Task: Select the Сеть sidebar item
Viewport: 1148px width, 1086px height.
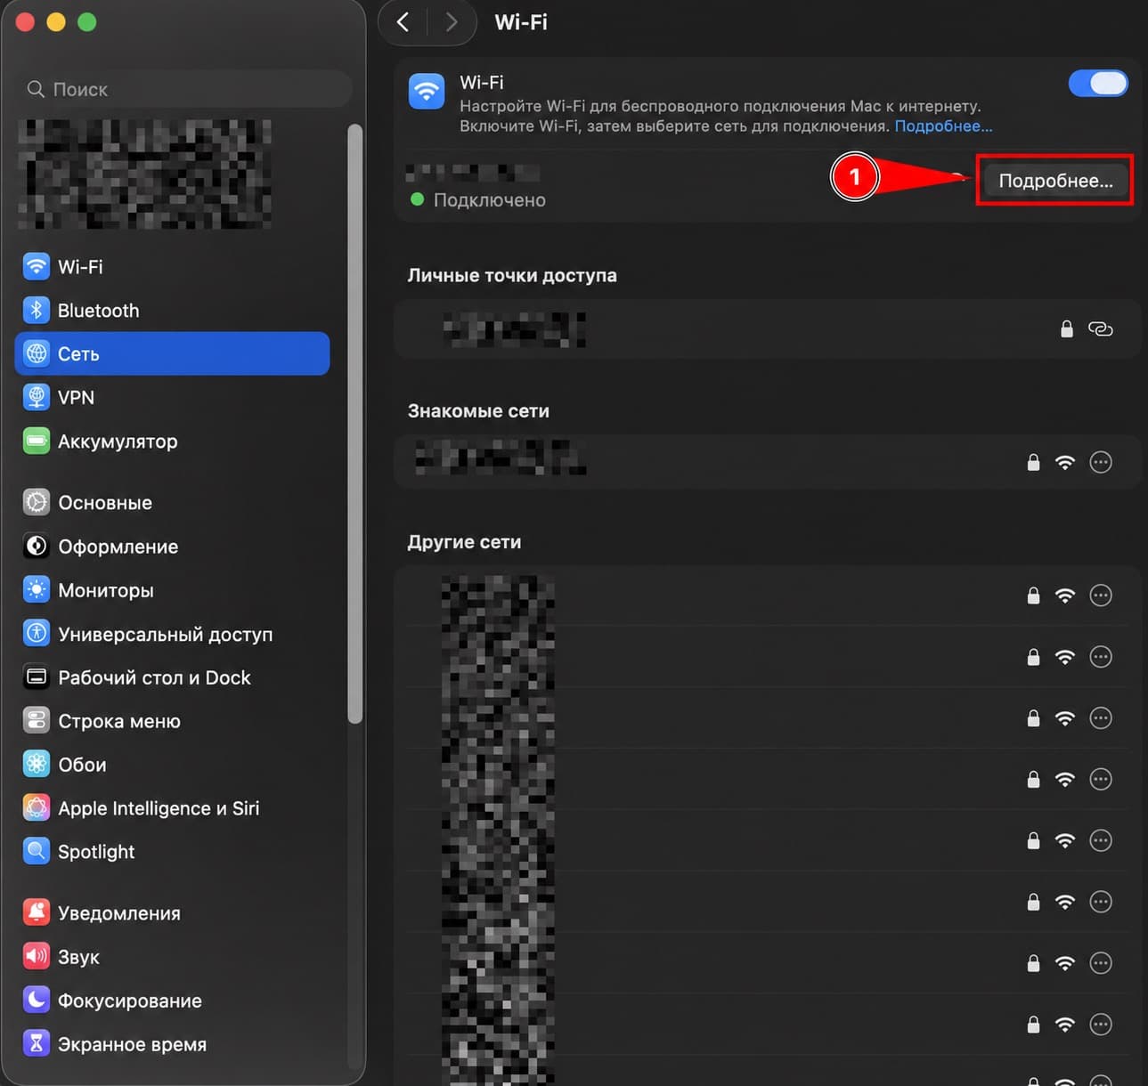Action: pos(172,353)
